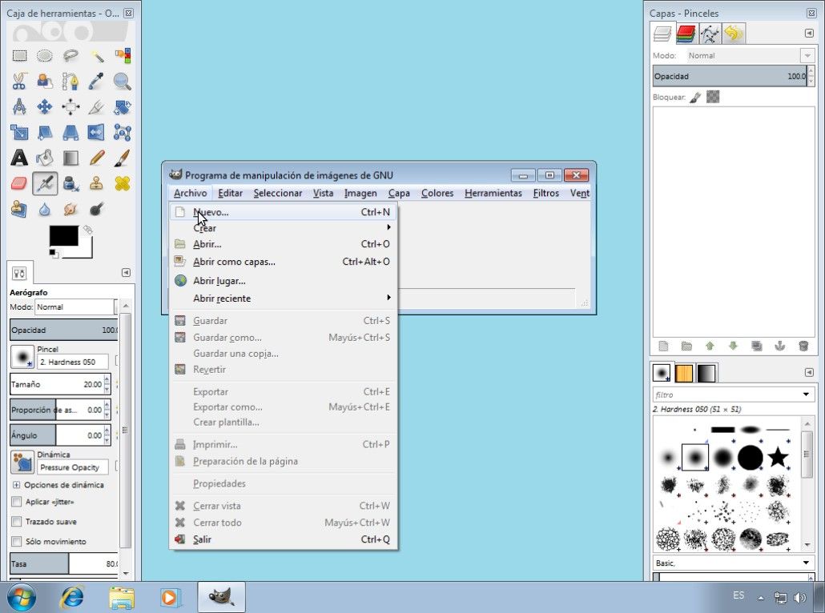825x613 pixels.
Task: Enable the Aplicar «jitter» checkbox
Action: pos(17,502)
